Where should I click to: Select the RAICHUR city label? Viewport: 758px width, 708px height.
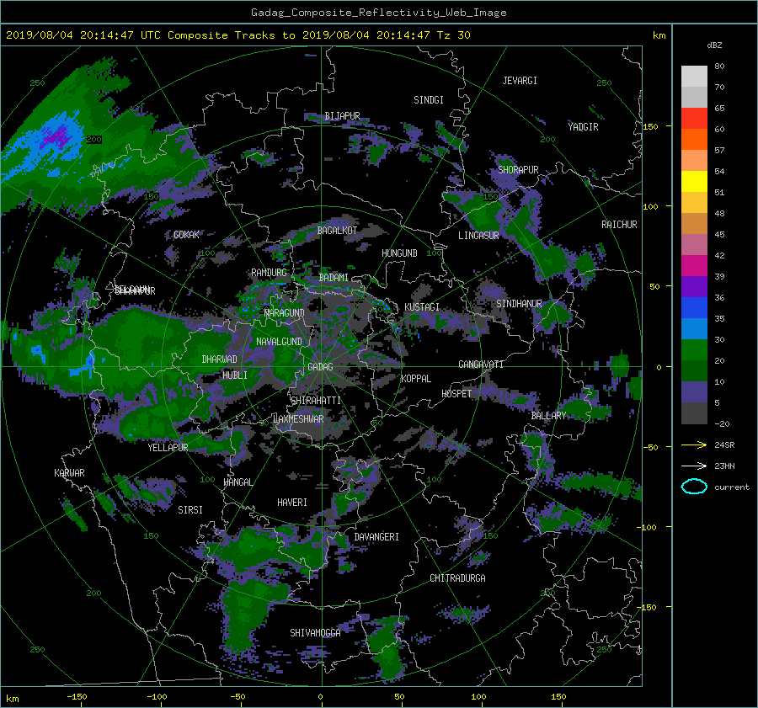pos(619,225)
